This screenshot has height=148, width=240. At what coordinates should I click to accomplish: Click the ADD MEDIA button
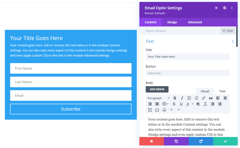tap(157, 89)
